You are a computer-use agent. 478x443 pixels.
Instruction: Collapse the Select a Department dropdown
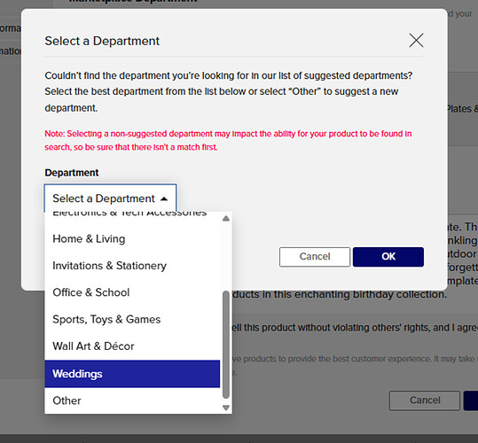[110, 198]
